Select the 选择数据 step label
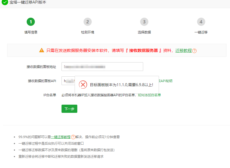230x168 pixels. 144,32
